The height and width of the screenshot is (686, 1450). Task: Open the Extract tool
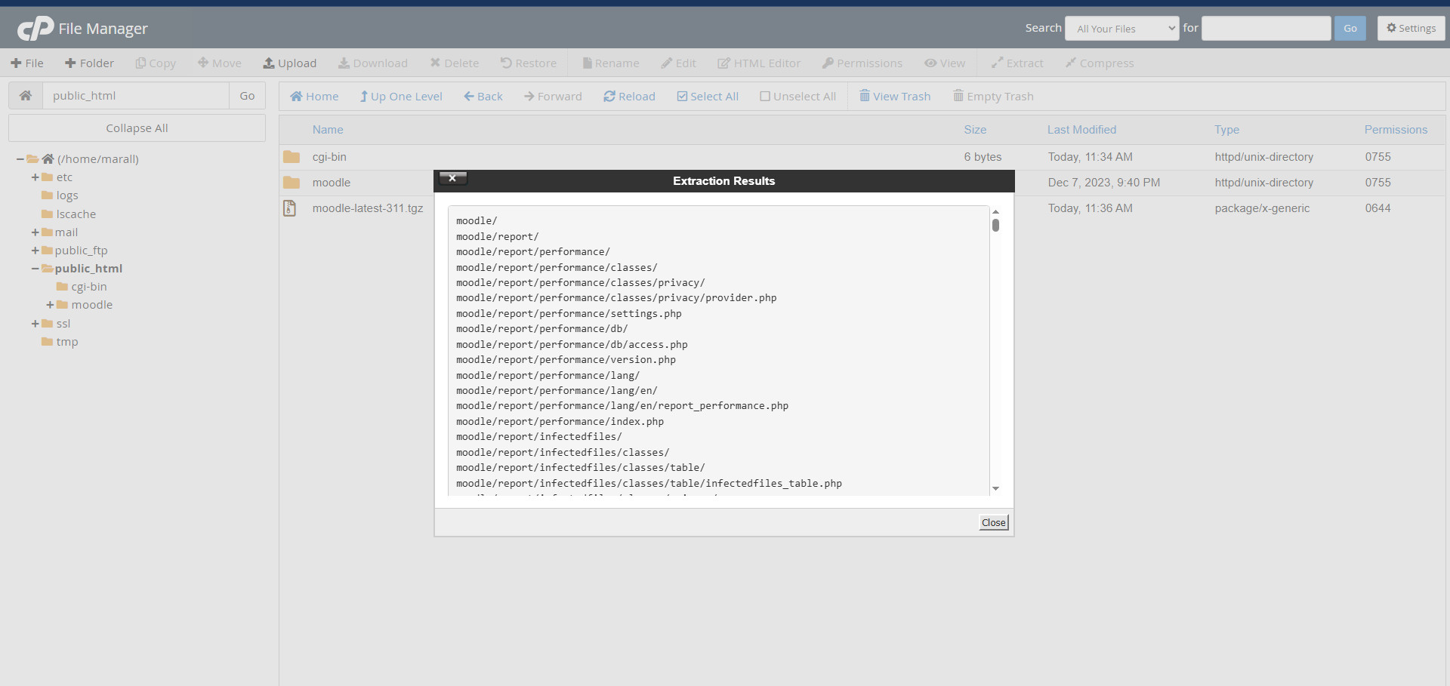coord(1017,63)
